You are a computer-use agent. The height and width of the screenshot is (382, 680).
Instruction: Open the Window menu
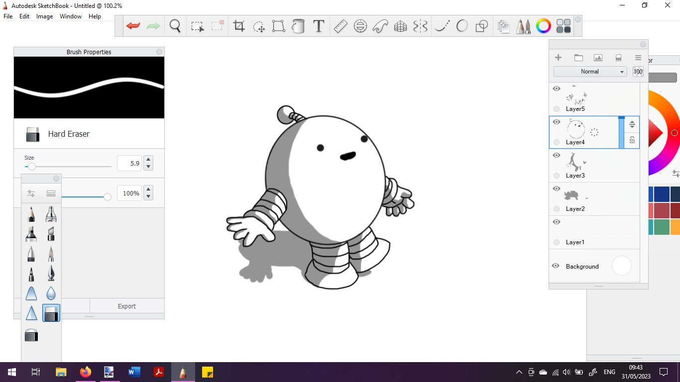(70, 16)
